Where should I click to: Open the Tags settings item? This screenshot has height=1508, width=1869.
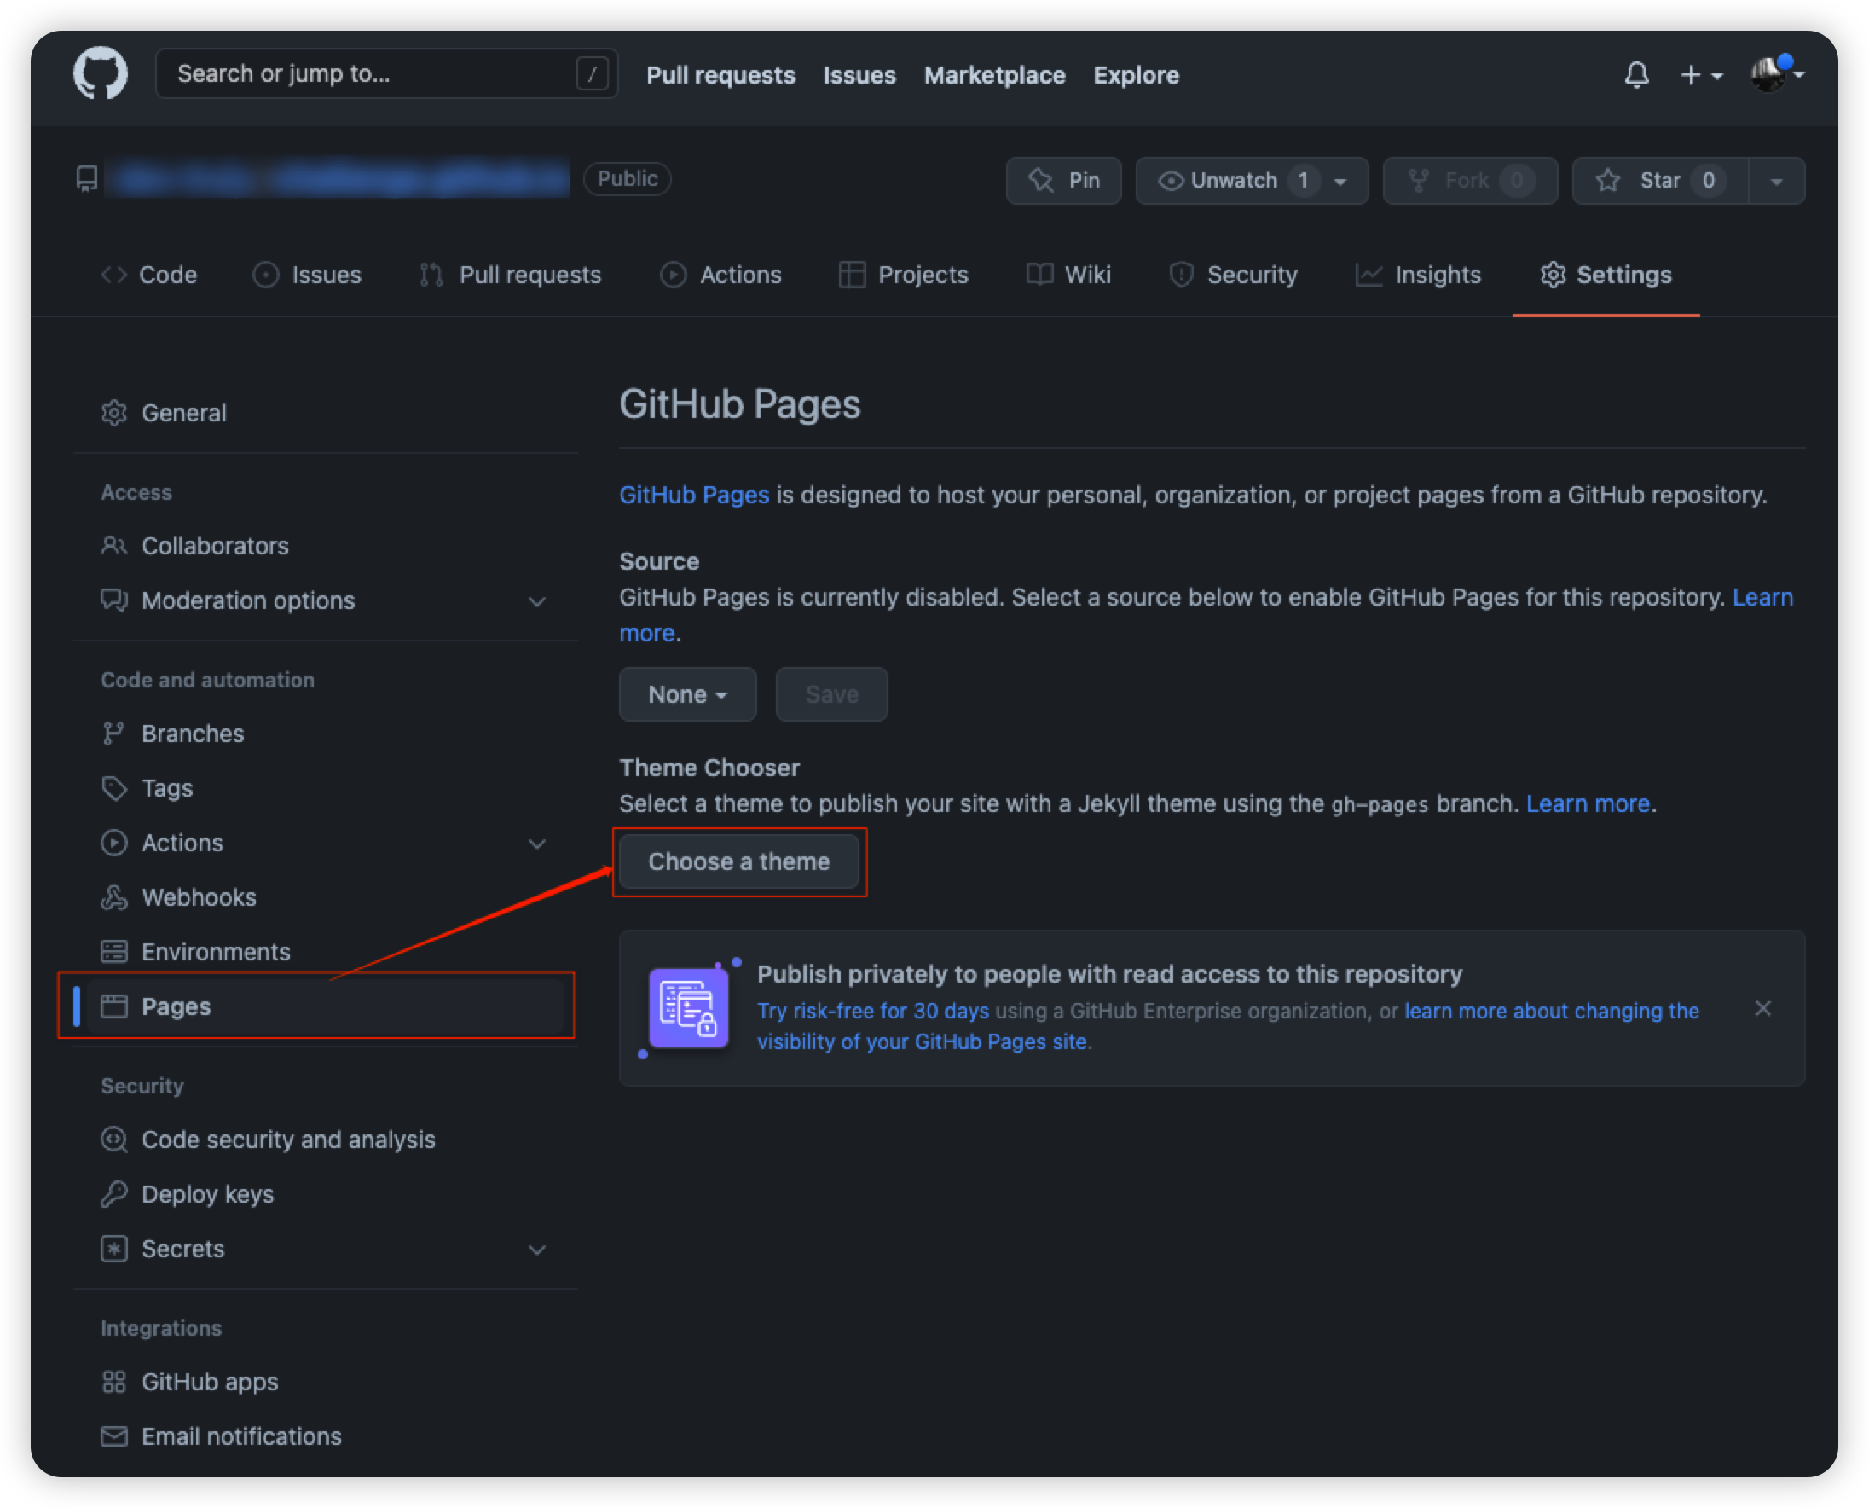[167, 788]
